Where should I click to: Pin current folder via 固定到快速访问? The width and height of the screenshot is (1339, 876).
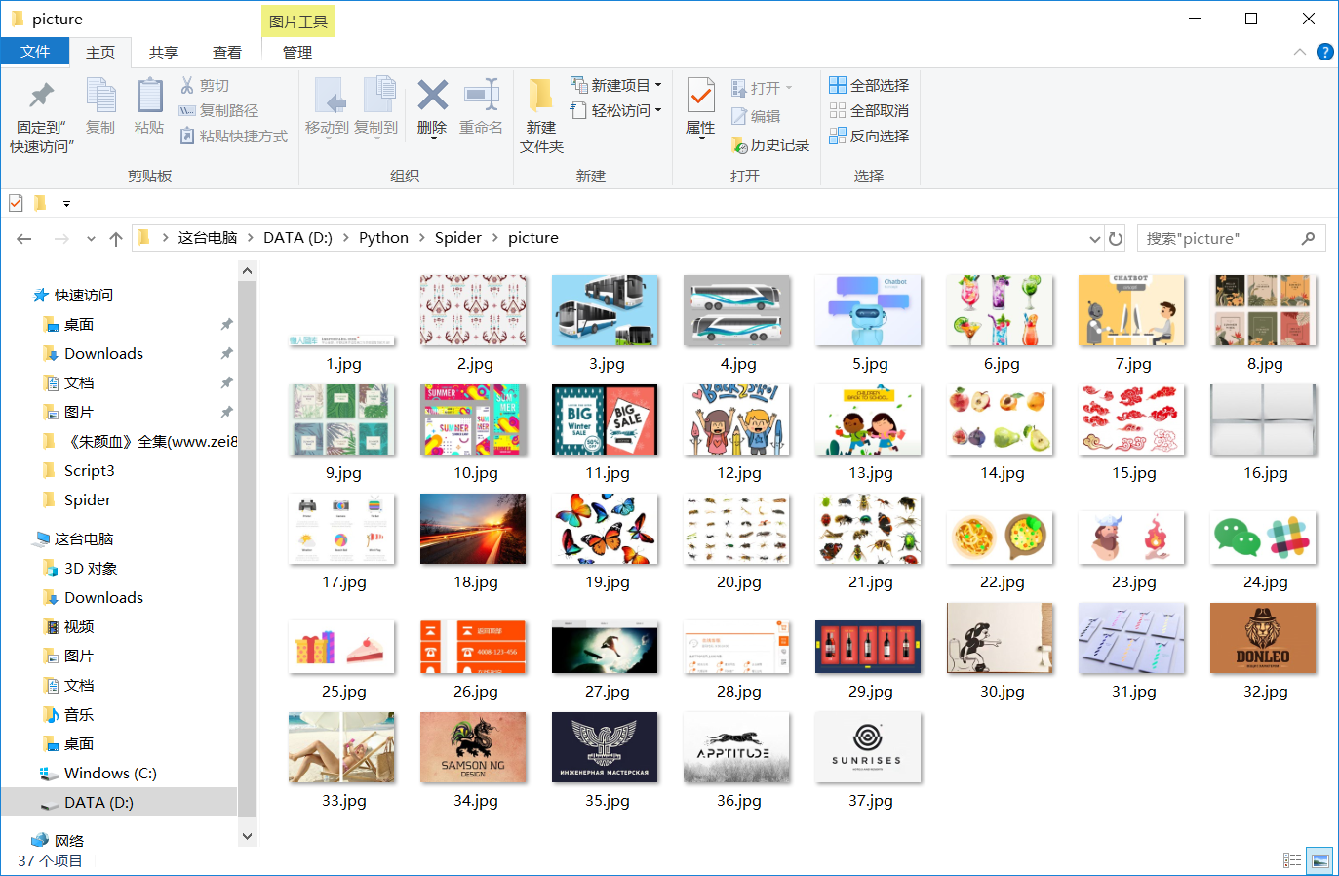click(x=37, y=107)
